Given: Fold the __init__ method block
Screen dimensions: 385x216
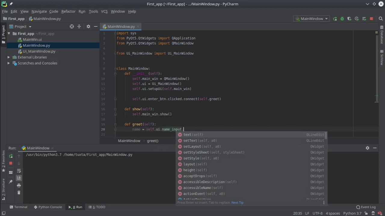Looking at the screenshot, I should 115,74.
